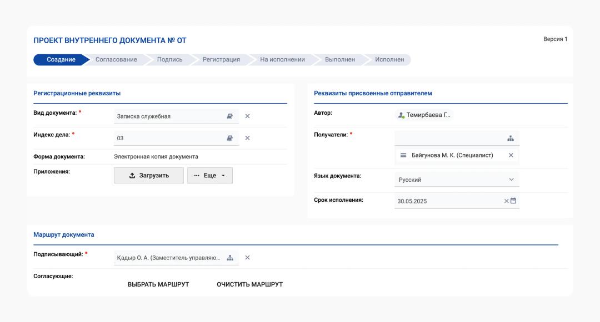This screenshot has height=322, width=600.
Task: Remove recipient Байгунова М. К.
Action: pyautogui.click(x=511, y=155)
